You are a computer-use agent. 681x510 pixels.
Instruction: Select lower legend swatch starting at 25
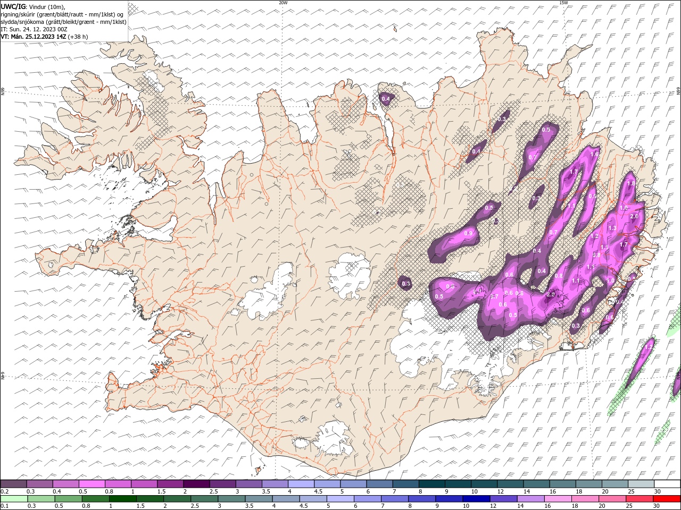click(640, 499)
